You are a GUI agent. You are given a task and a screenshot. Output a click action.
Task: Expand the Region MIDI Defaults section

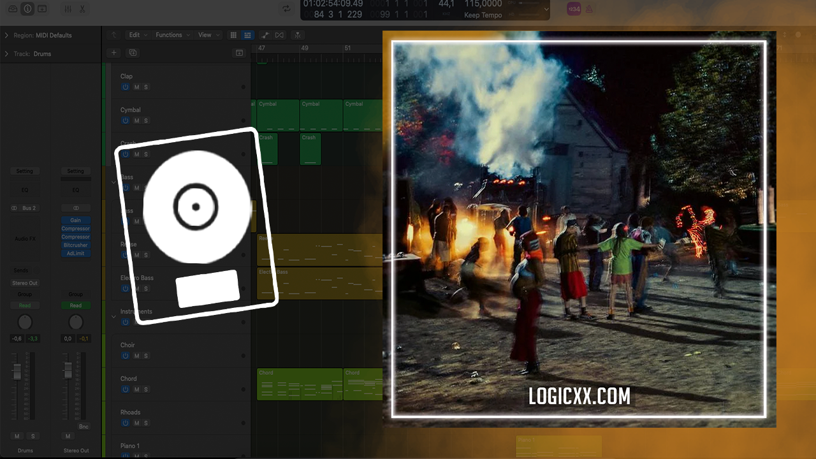[6, 36]
